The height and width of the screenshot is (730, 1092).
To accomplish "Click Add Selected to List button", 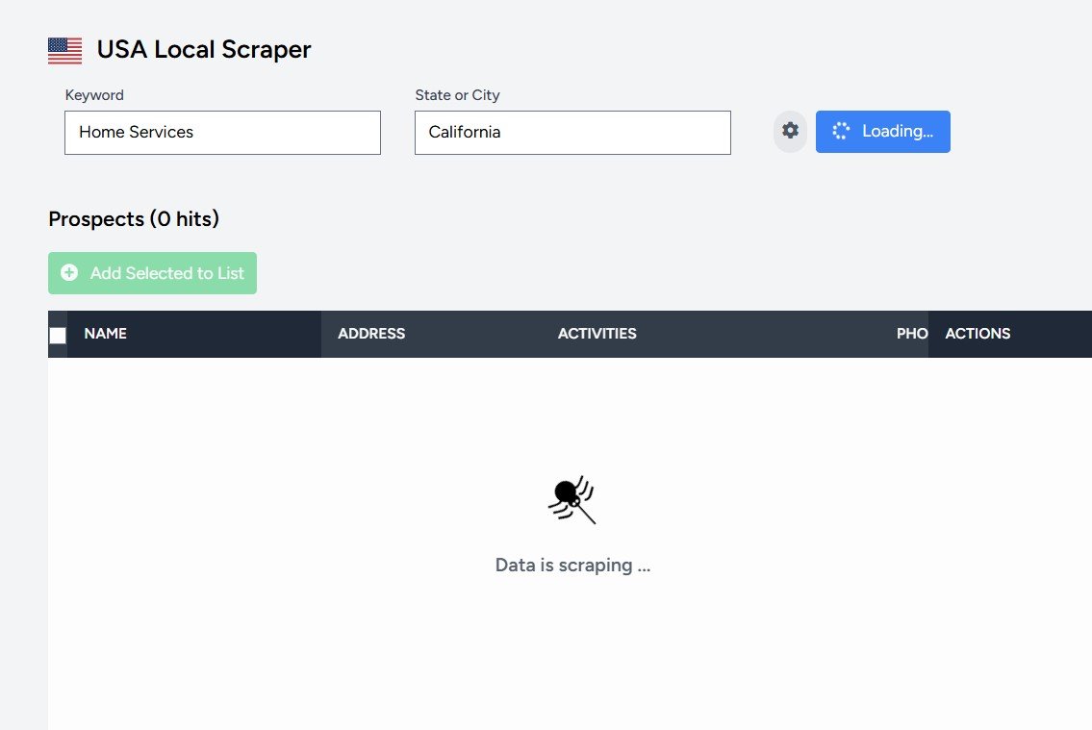I will [153, 273].
